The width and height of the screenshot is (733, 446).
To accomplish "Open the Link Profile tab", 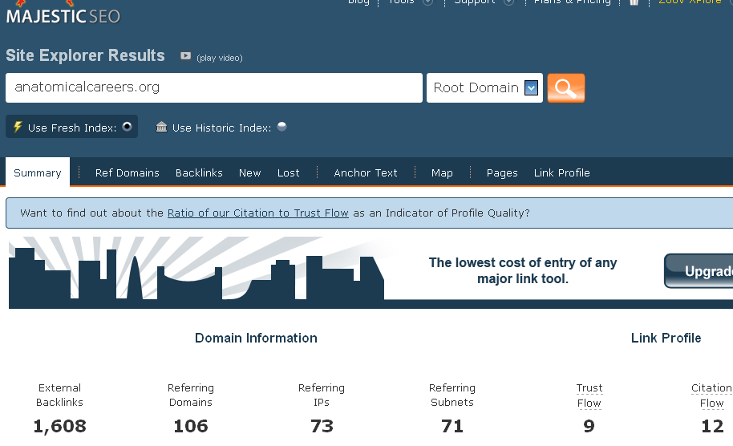I will coord(562,173).
